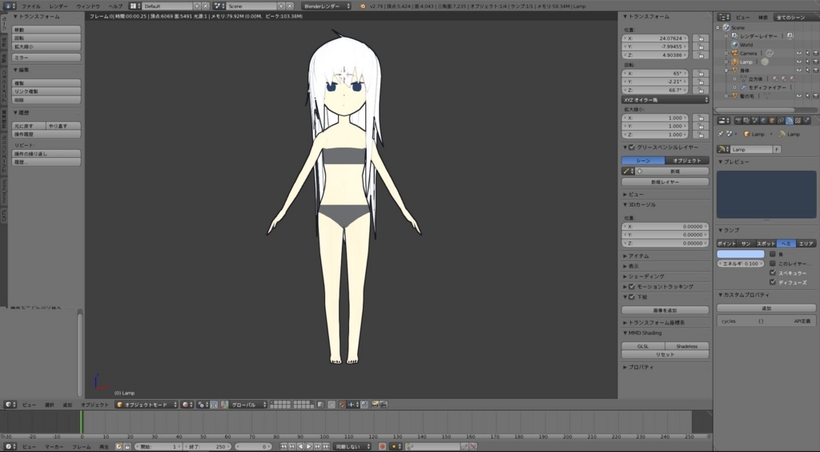820x452 pixels.
Task: Toggle Camera visibility eye in outliner
Action: [x=798, y=53]
